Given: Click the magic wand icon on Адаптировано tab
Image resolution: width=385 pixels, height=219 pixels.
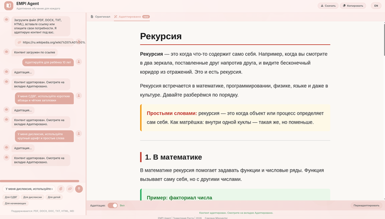Looking at the screenshot, I should point(116,17).
